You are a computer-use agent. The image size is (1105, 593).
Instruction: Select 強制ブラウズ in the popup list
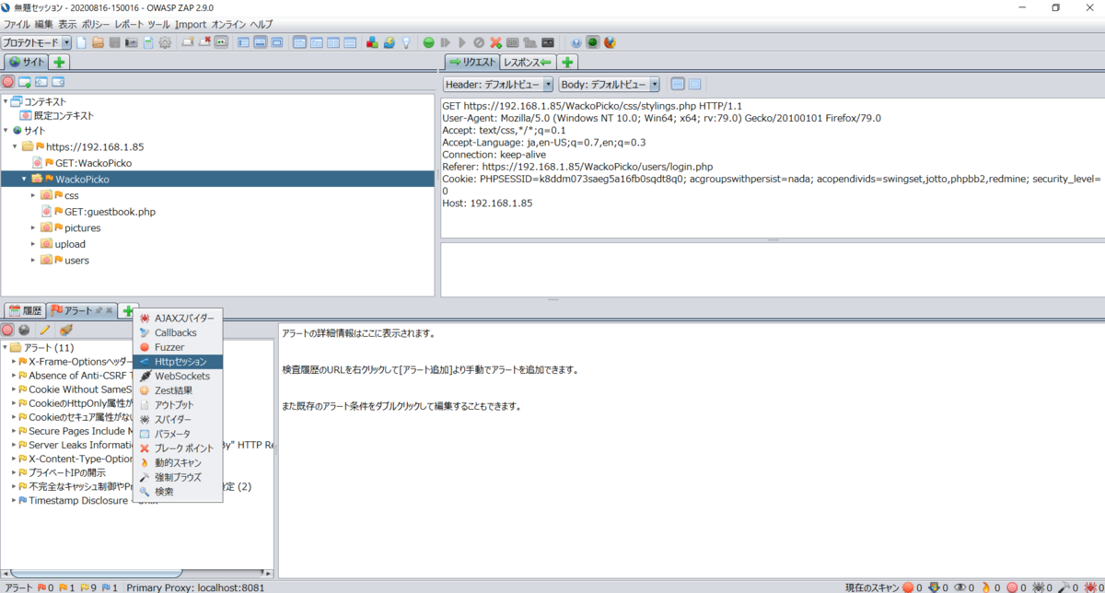pos(177,477)
